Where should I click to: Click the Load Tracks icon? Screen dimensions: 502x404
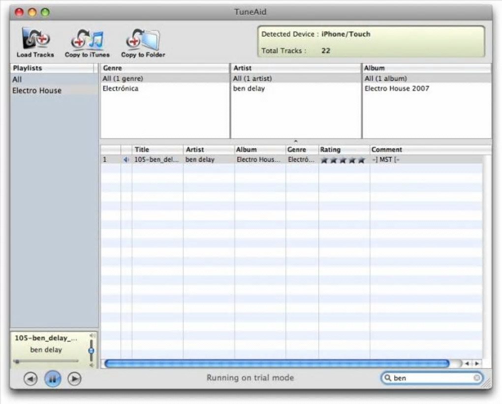pyautogui.click(x=35, y=39)
